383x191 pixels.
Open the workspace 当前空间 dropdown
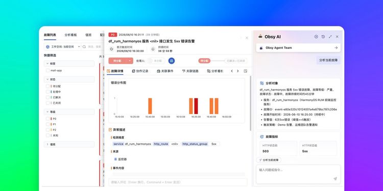tap(63, 46)
